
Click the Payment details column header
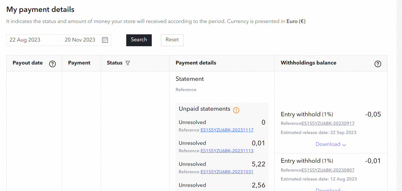[x=196, y=63]
